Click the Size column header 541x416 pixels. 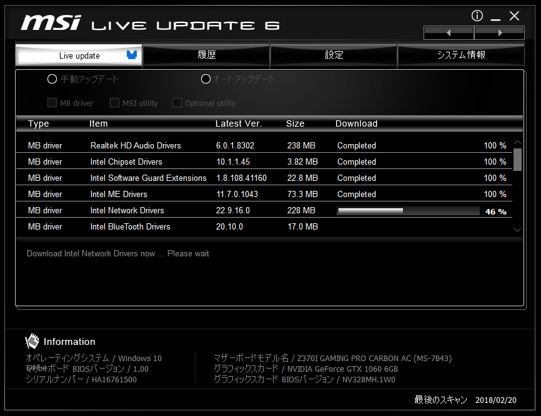295,123
